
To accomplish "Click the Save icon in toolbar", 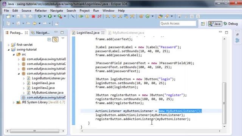I will (18, 16).
